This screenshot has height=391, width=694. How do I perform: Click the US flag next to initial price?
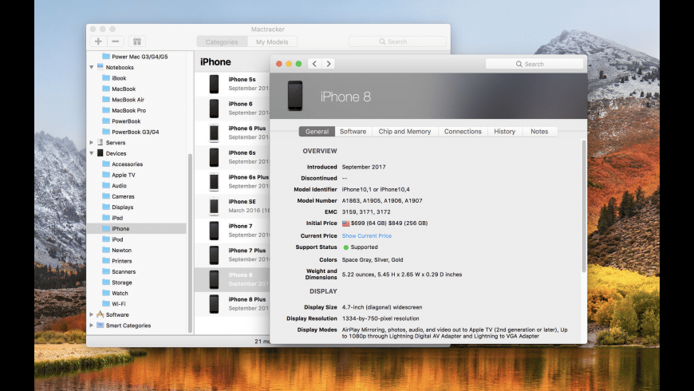(345, 223)
